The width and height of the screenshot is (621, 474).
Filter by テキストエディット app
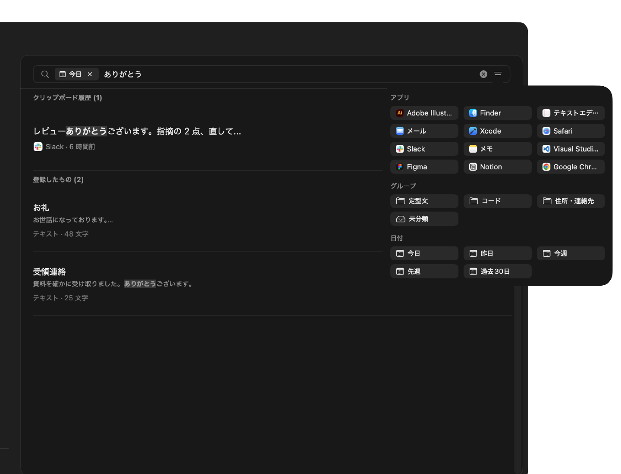pos(571,113)
